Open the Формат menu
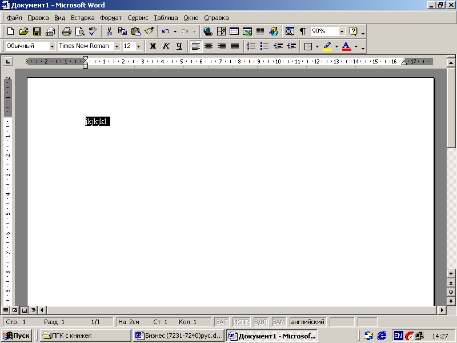 click(x=111, y=18)
